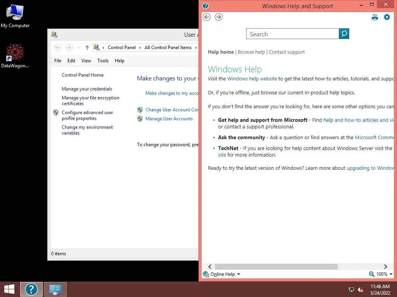Click shield icon beside Change User Account Control
This screenshot has height=297, width=397.
click(140, 110)
